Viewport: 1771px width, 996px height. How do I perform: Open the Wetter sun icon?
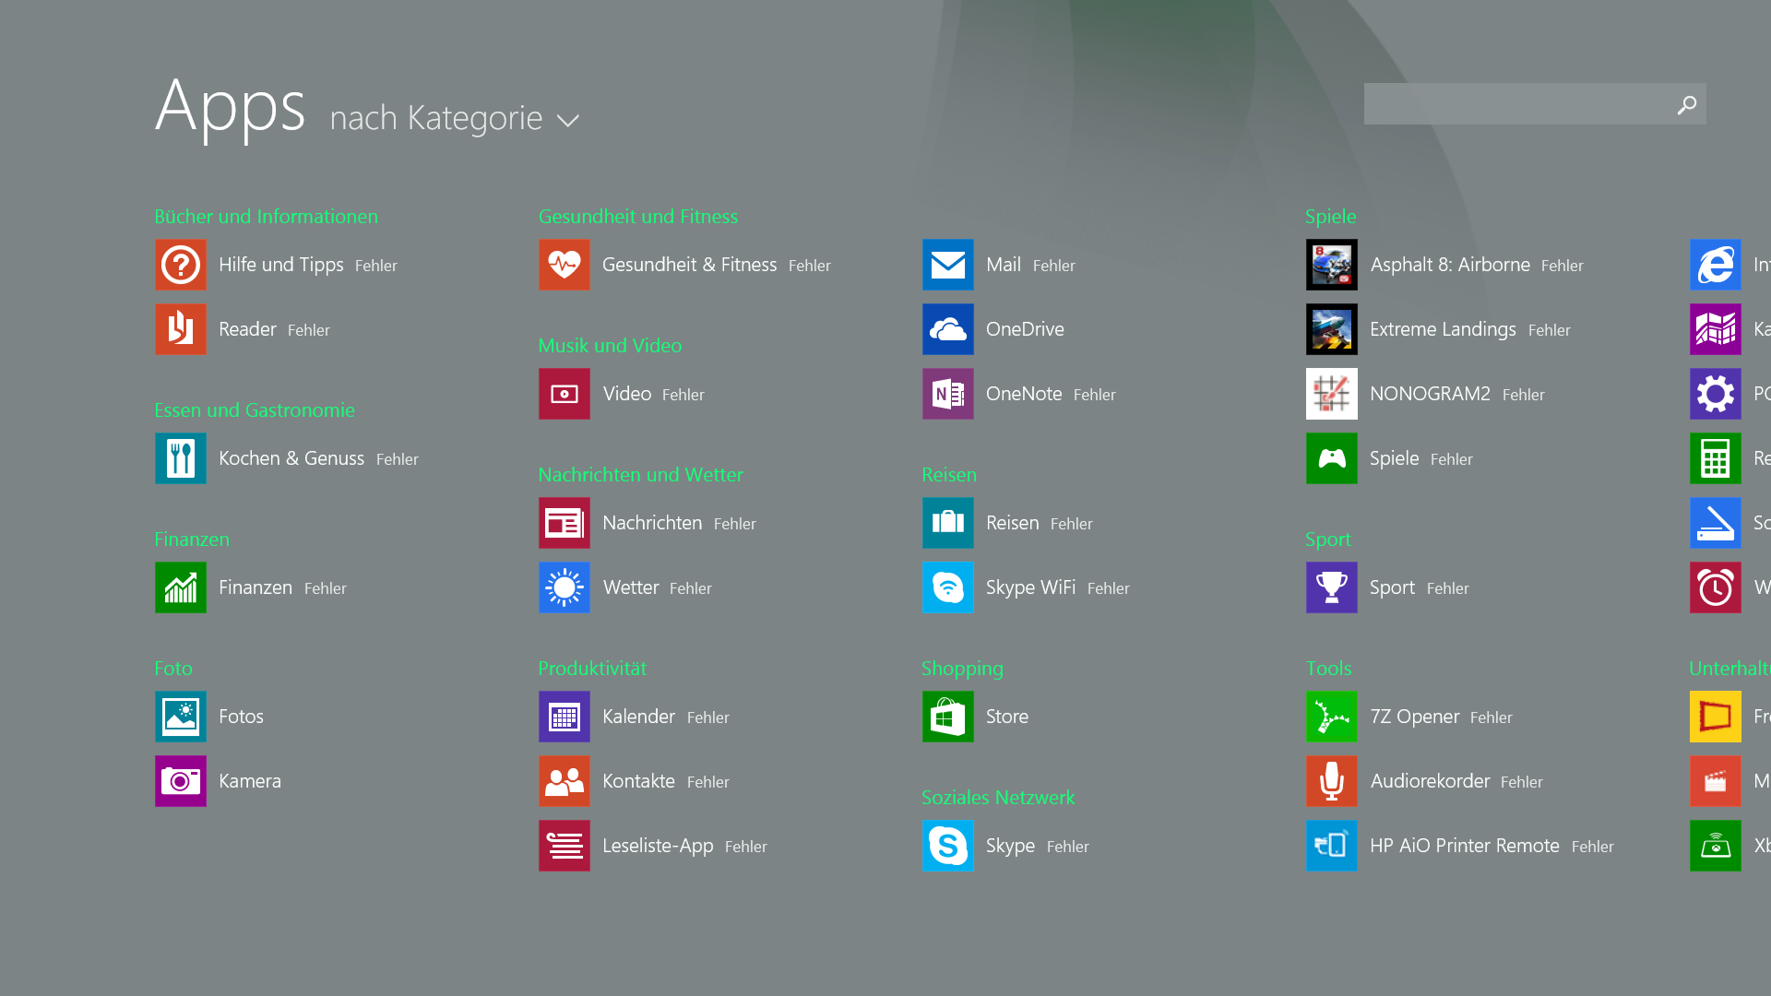tap(564, 587)
